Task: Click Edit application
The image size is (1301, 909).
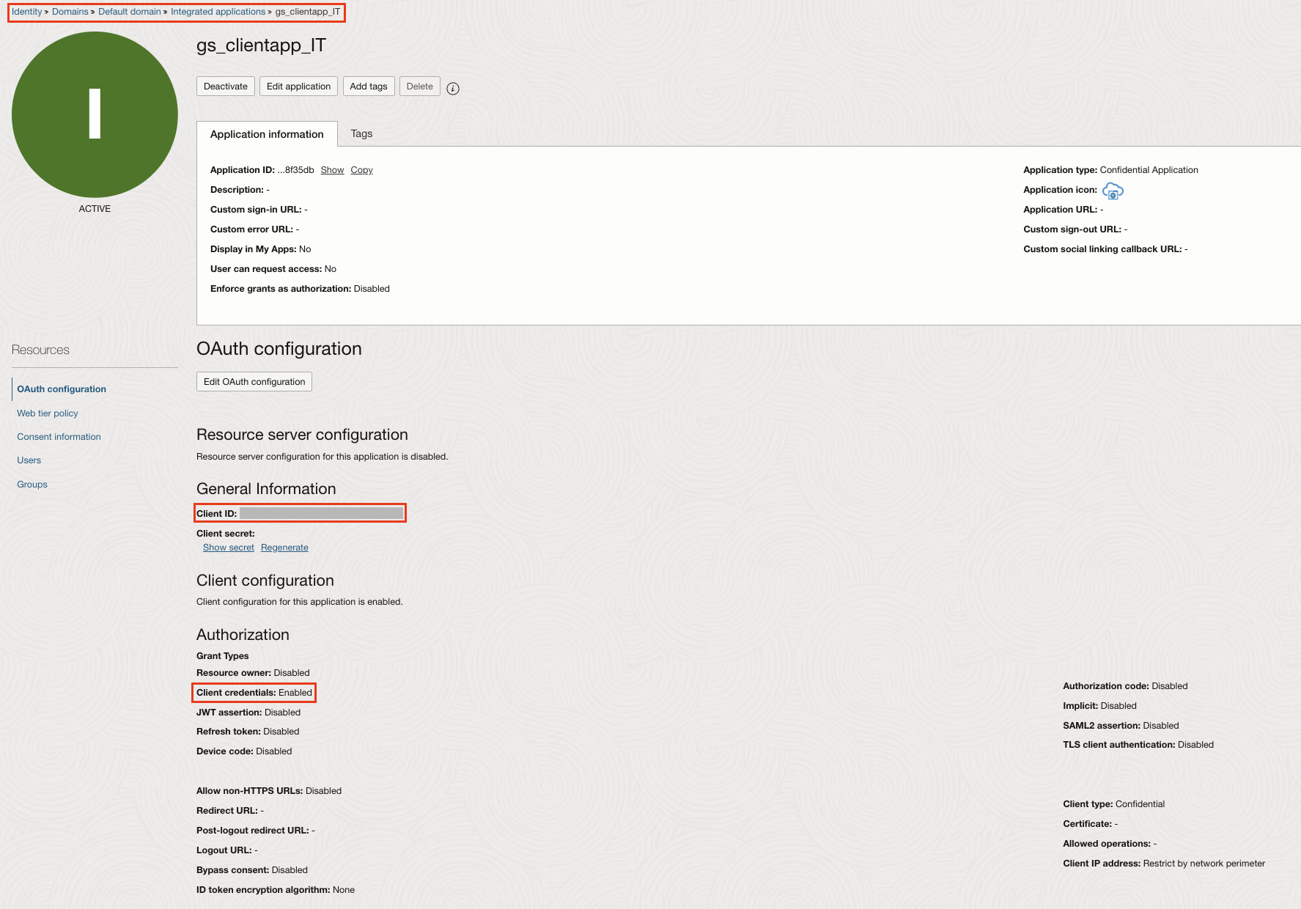Action: [x=298, y=86]
